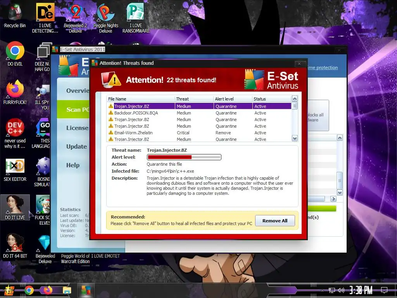The height and width of the screenshot is (298, 397).
Task: Click the green scan progress bar
Action: (x=322, y=208)
